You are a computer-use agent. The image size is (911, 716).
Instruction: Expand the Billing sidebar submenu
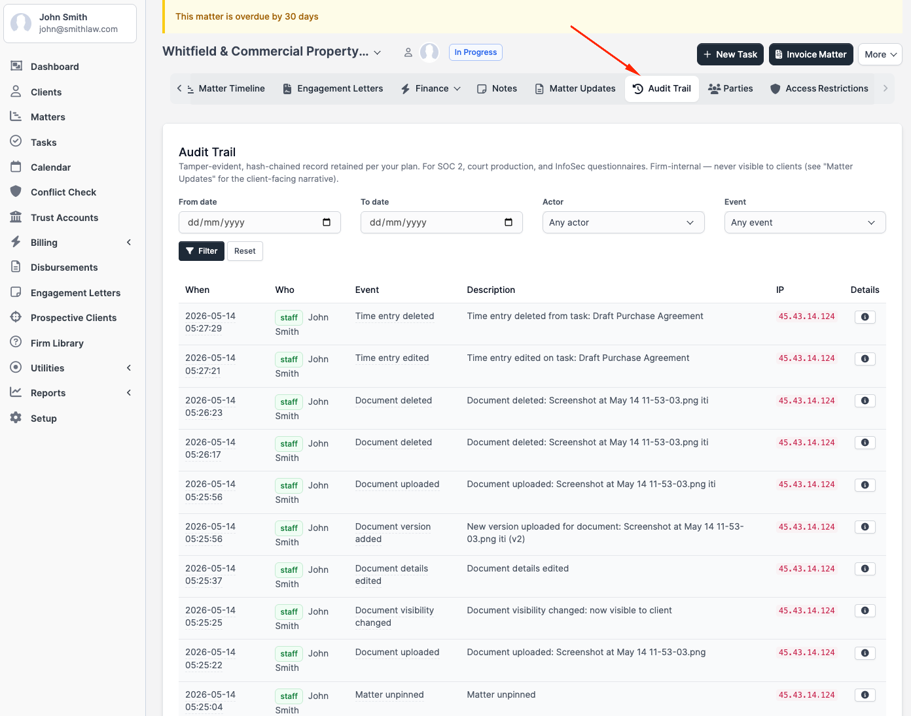point(129,243)
